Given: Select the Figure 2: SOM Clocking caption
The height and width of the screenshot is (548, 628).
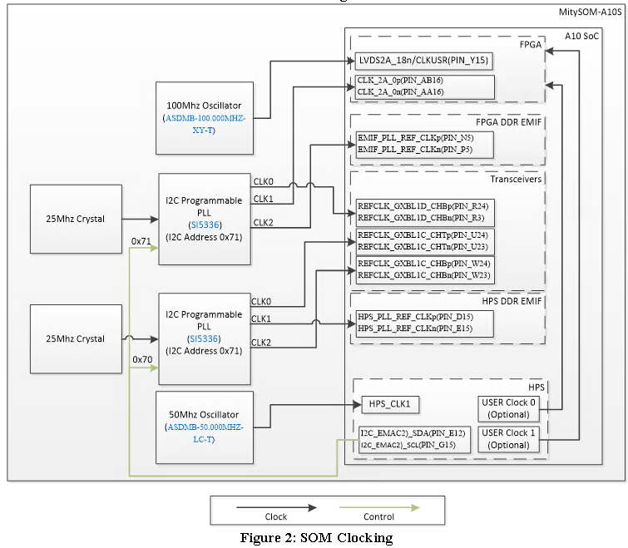Looking at the screenshot, I should (x=316, y=537).
